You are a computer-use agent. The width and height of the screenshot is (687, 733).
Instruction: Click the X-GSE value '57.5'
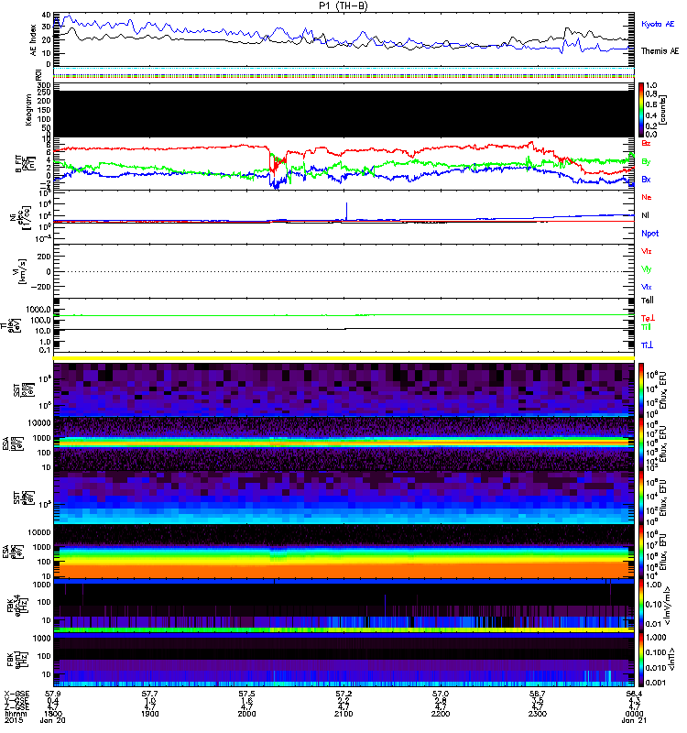[246, 694]
